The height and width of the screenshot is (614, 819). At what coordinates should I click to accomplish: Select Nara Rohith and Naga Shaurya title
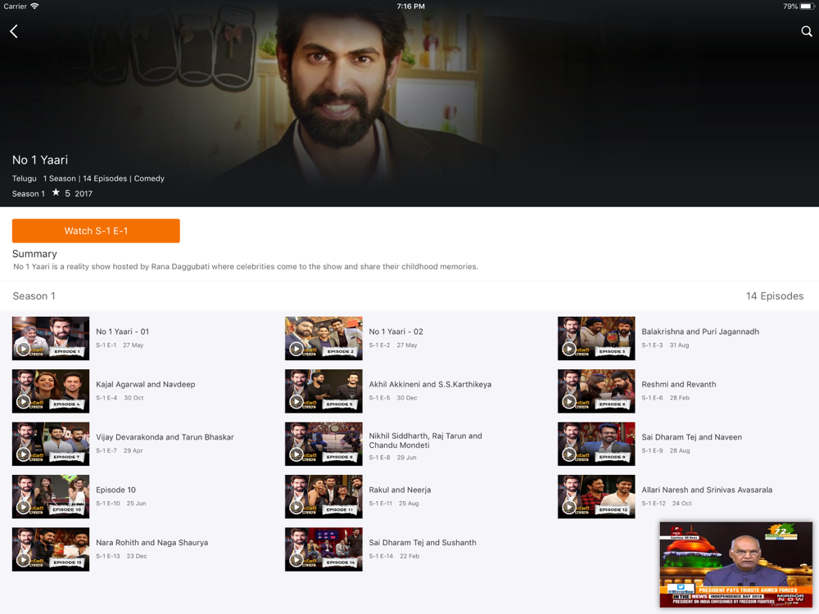(x=152, y=543)
